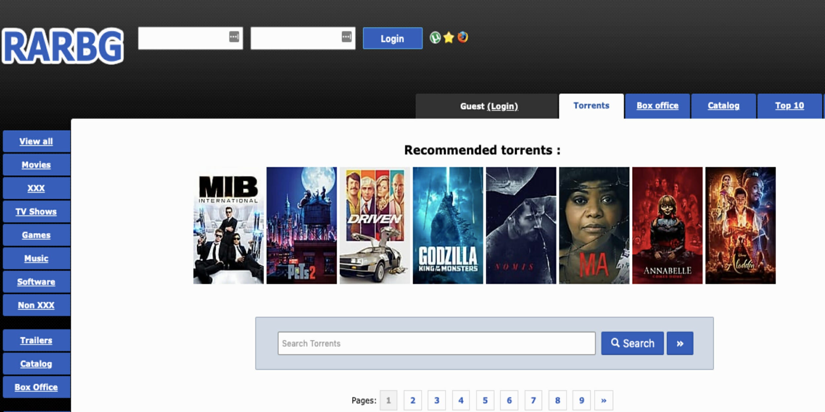Click password manager icon in first login field
This screenshot has width=825, height=412.
pyautogui.click(x=234, y=37)
